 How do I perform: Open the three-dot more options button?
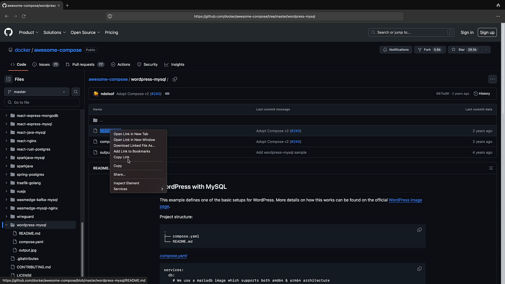point(492,79)
